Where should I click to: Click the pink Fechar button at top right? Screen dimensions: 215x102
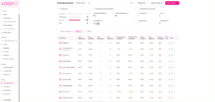[x=172, y=3]
